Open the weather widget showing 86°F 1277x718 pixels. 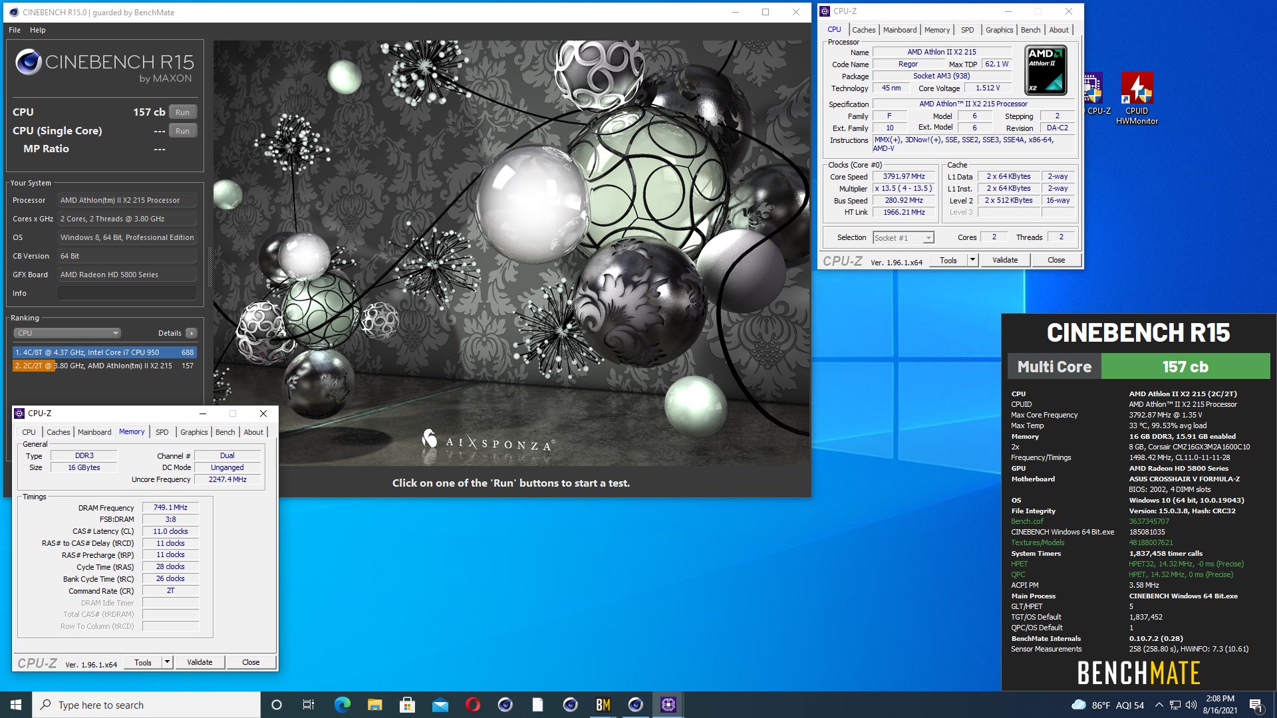(1107, 705)
